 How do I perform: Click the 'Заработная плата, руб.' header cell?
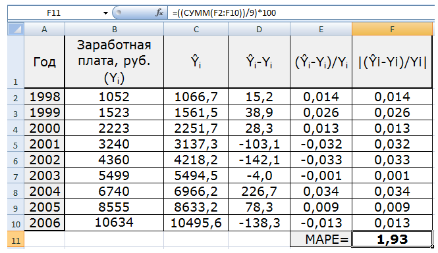pyautogui.click(x=114, y=62)
